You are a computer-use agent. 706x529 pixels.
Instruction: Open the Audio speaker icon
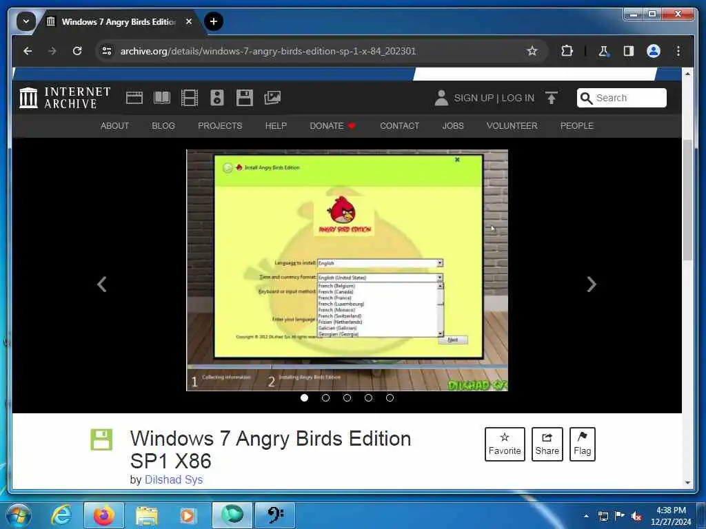click(217, 98)
